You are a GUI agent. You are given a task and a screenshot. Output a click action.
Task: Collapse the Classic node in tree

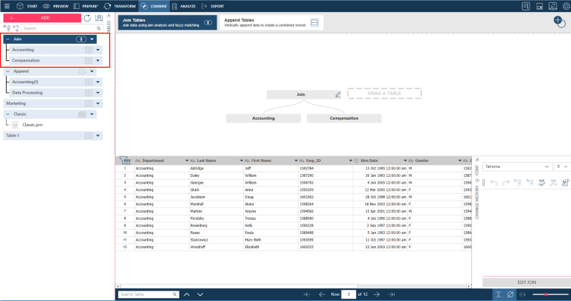(7, 114)
